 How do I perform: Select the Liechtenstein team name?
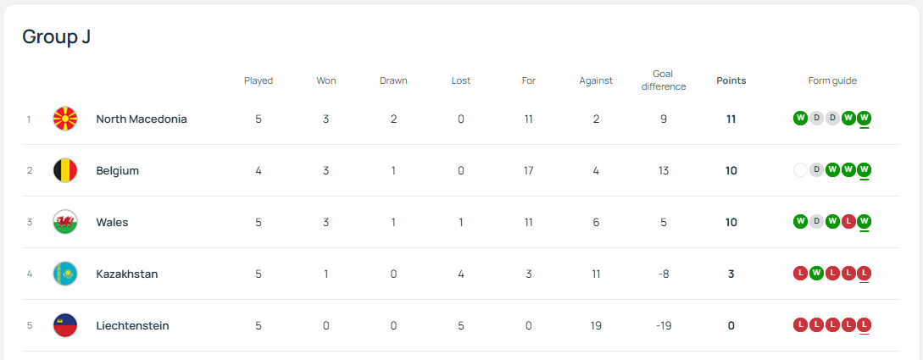point(133,326)
